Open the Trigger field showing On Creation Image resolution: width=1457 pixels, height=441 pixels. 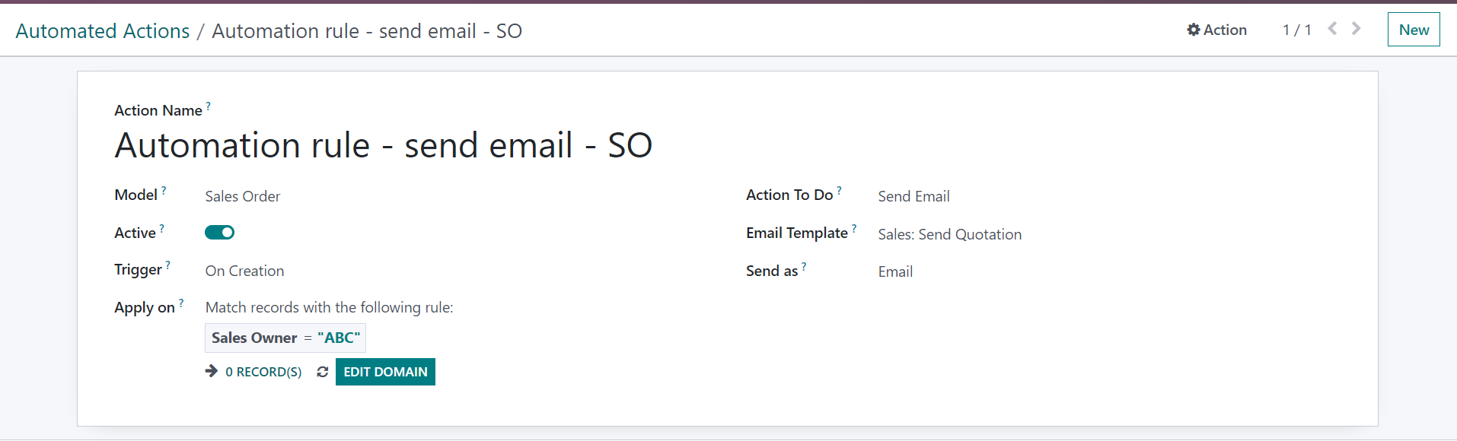click(x=244, y=271)
